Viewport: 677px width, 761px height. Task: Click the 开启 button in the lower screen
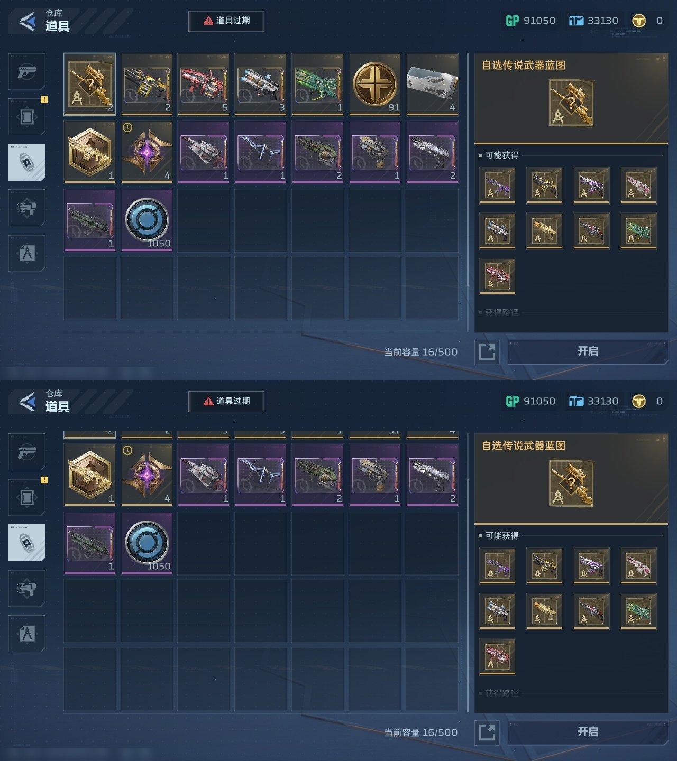[588, 732]
